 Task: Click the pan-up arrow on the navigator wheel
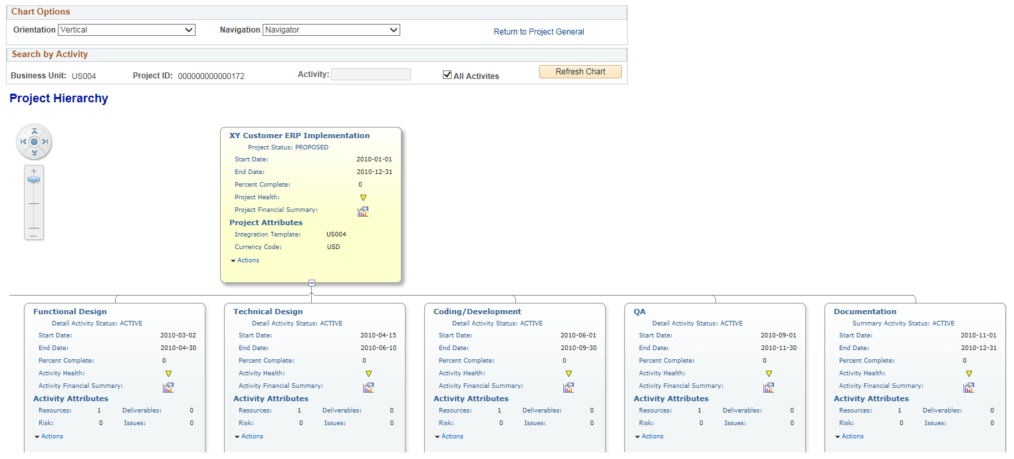tap(34, 130)
